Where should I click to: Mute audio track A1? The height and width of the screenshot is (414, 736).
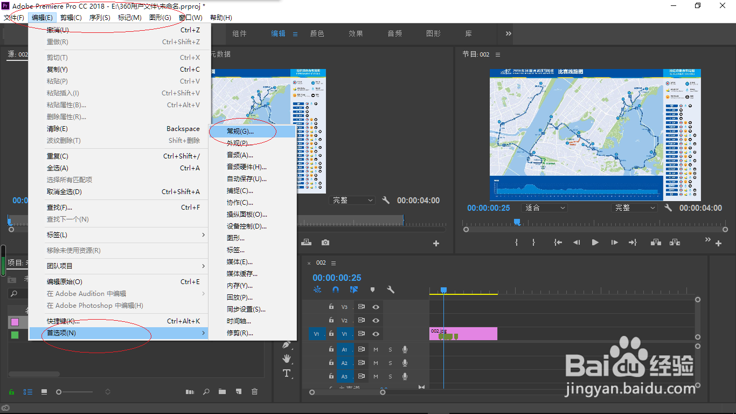coord(376,349)
